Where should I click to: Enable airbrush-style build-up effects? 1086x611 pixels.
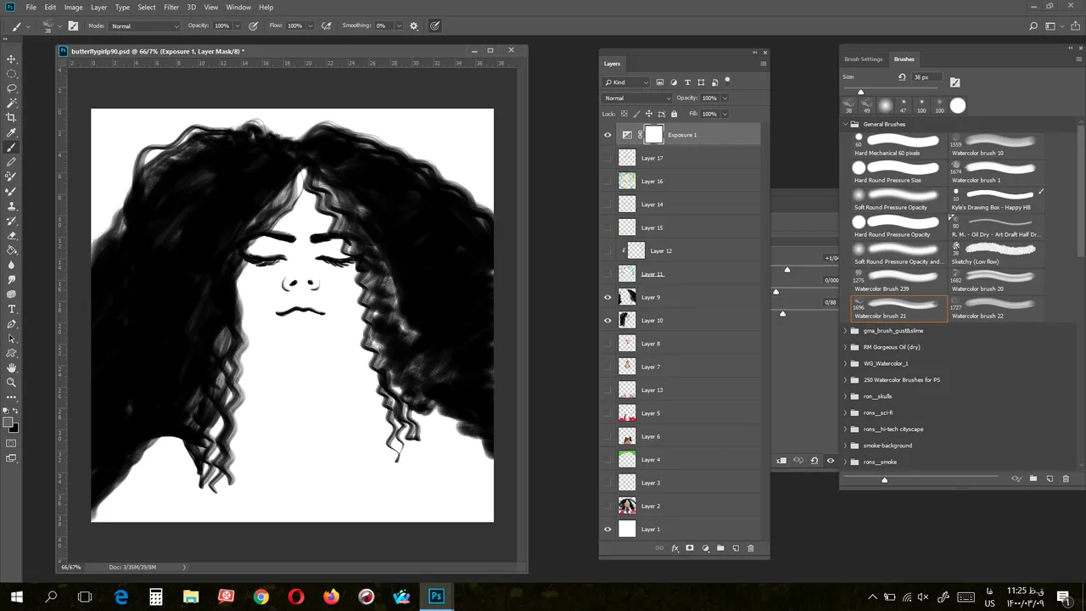(326, 25)
